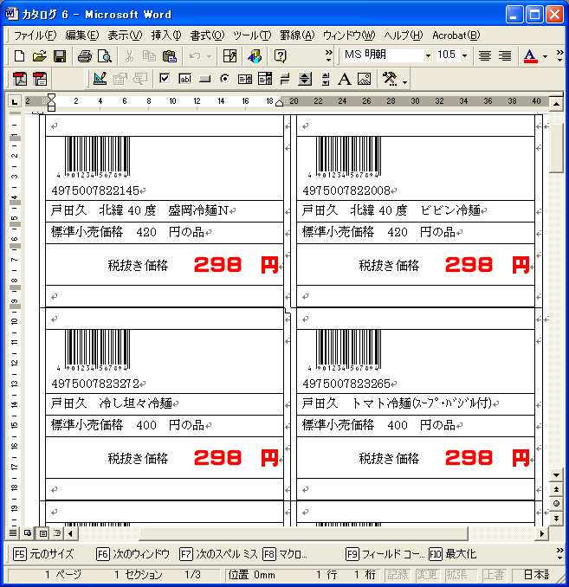Click the F10 最大化 button
The height and width of the screenshot is (587, 569).
click(x=452, y=554)
